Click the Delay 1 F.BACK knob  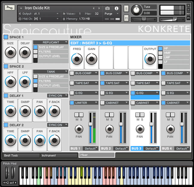[x=54, y=111]
